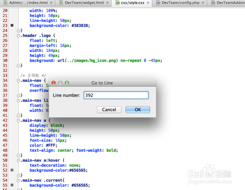Focus the Line number input field
Viewport: 245px width, 190px height.
coord(116,95)
